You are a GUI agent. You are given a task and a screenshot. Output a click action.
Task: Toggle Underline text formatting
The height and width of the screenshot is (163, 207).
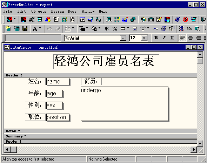click(x=172, y=38)
